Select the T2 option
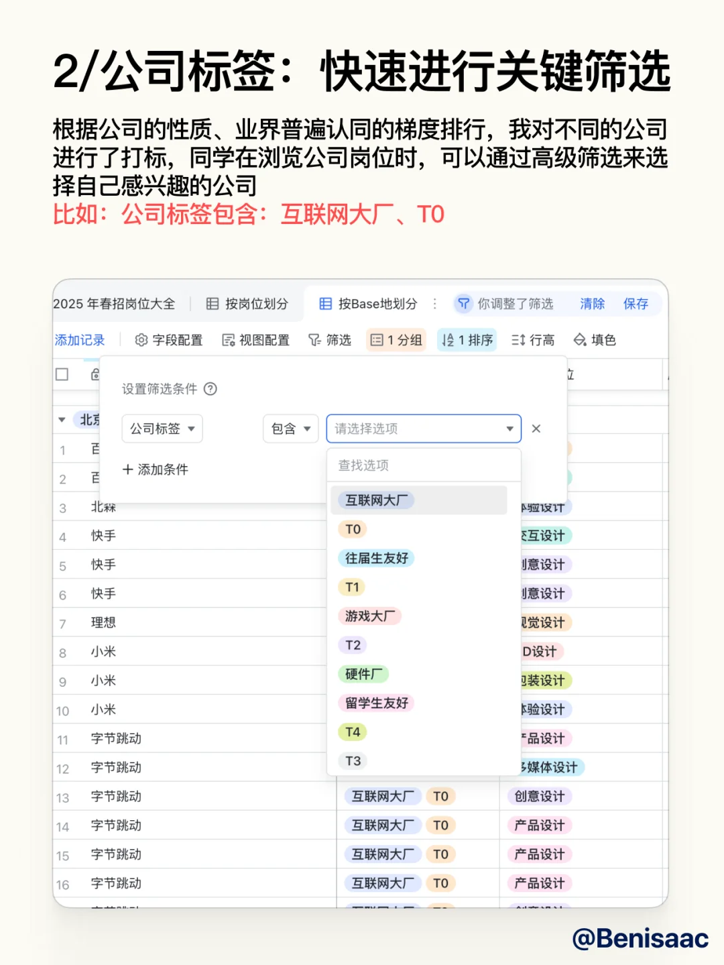The image size is (724, 965). (x=353, y=645)
